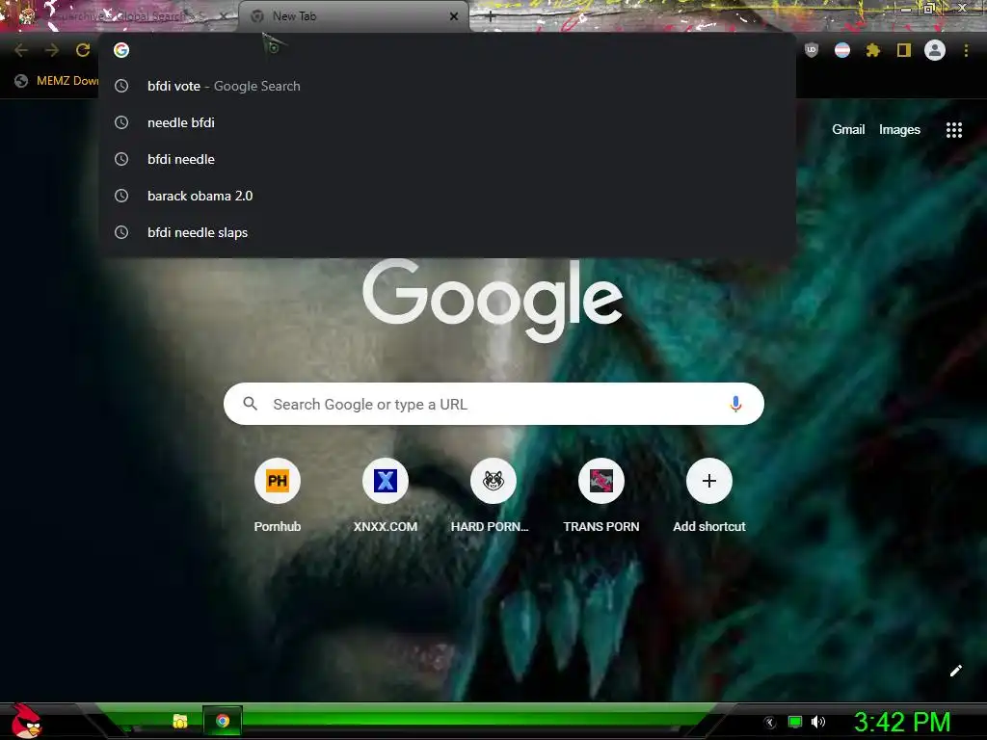Image resolution: width=987 pixels, height=740 pixels.
Task: Focus the Search Google or type URL box
Action: click(x=493, y=404)
